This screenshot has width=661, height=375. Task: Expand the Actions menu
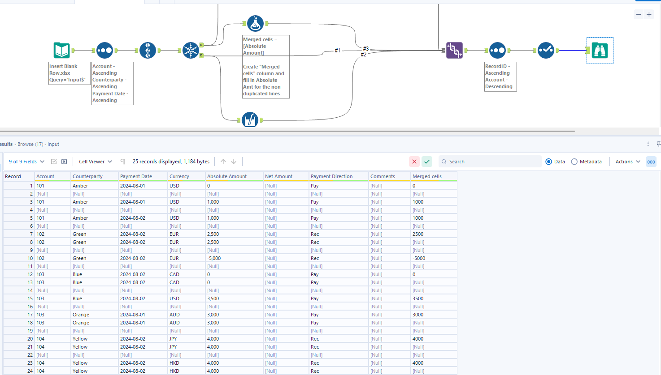pyautogui.click(x=626, y=161)
